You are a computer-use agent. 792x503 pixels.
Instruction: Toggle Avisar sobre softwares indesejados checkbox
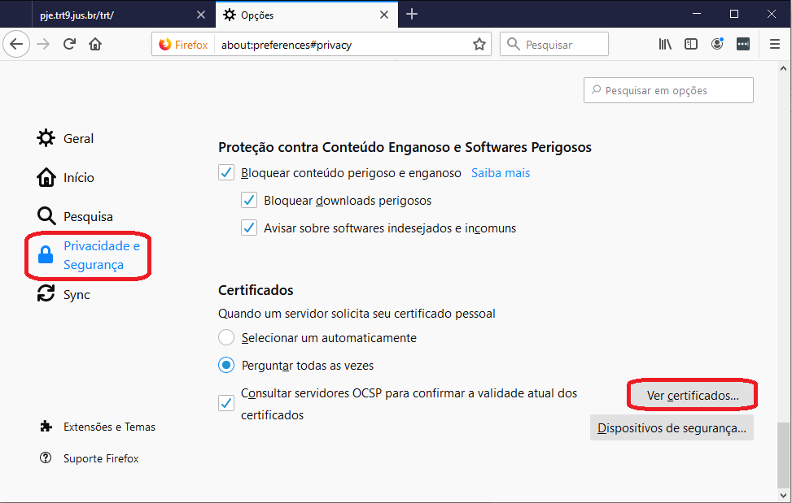pos(249,228)
